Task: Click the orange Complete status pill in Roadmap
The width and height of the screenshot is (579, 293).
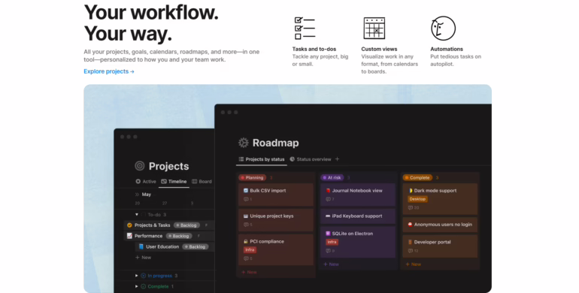Action: [417, 177]
